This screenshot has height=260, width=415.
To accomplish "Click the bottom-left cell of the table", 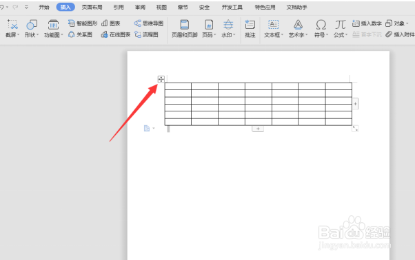I will (x=178, y=122).
